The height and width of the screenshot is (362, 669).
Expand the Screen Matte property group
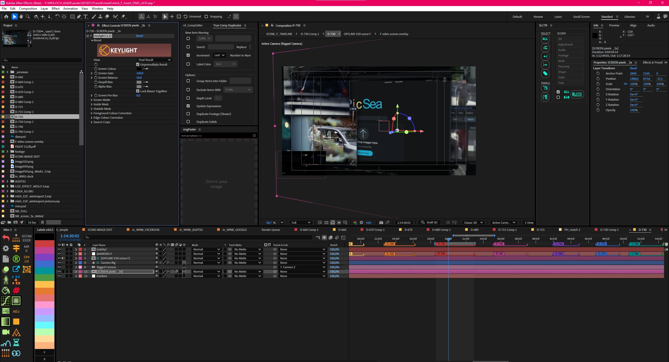tap(91, 100)
